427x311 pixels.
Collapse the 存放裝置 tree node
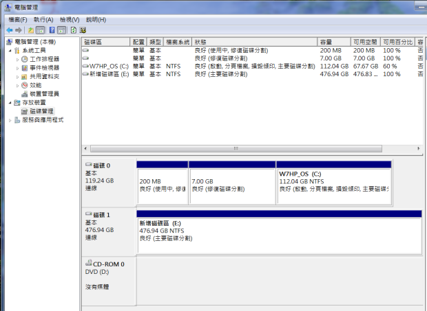[x=10, y=102]
